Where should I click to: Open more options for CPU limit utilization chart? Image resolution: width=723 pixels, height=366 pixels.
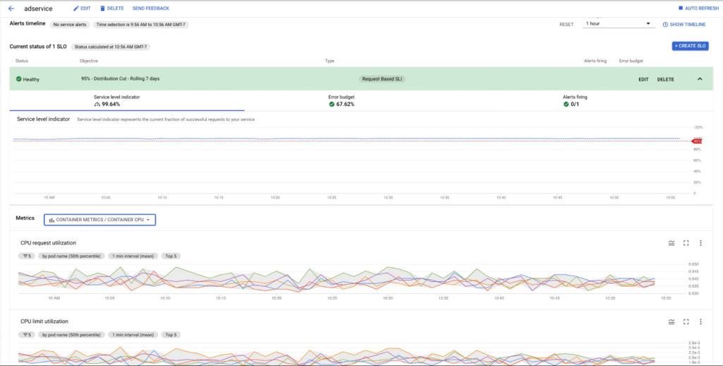(700, 321)
